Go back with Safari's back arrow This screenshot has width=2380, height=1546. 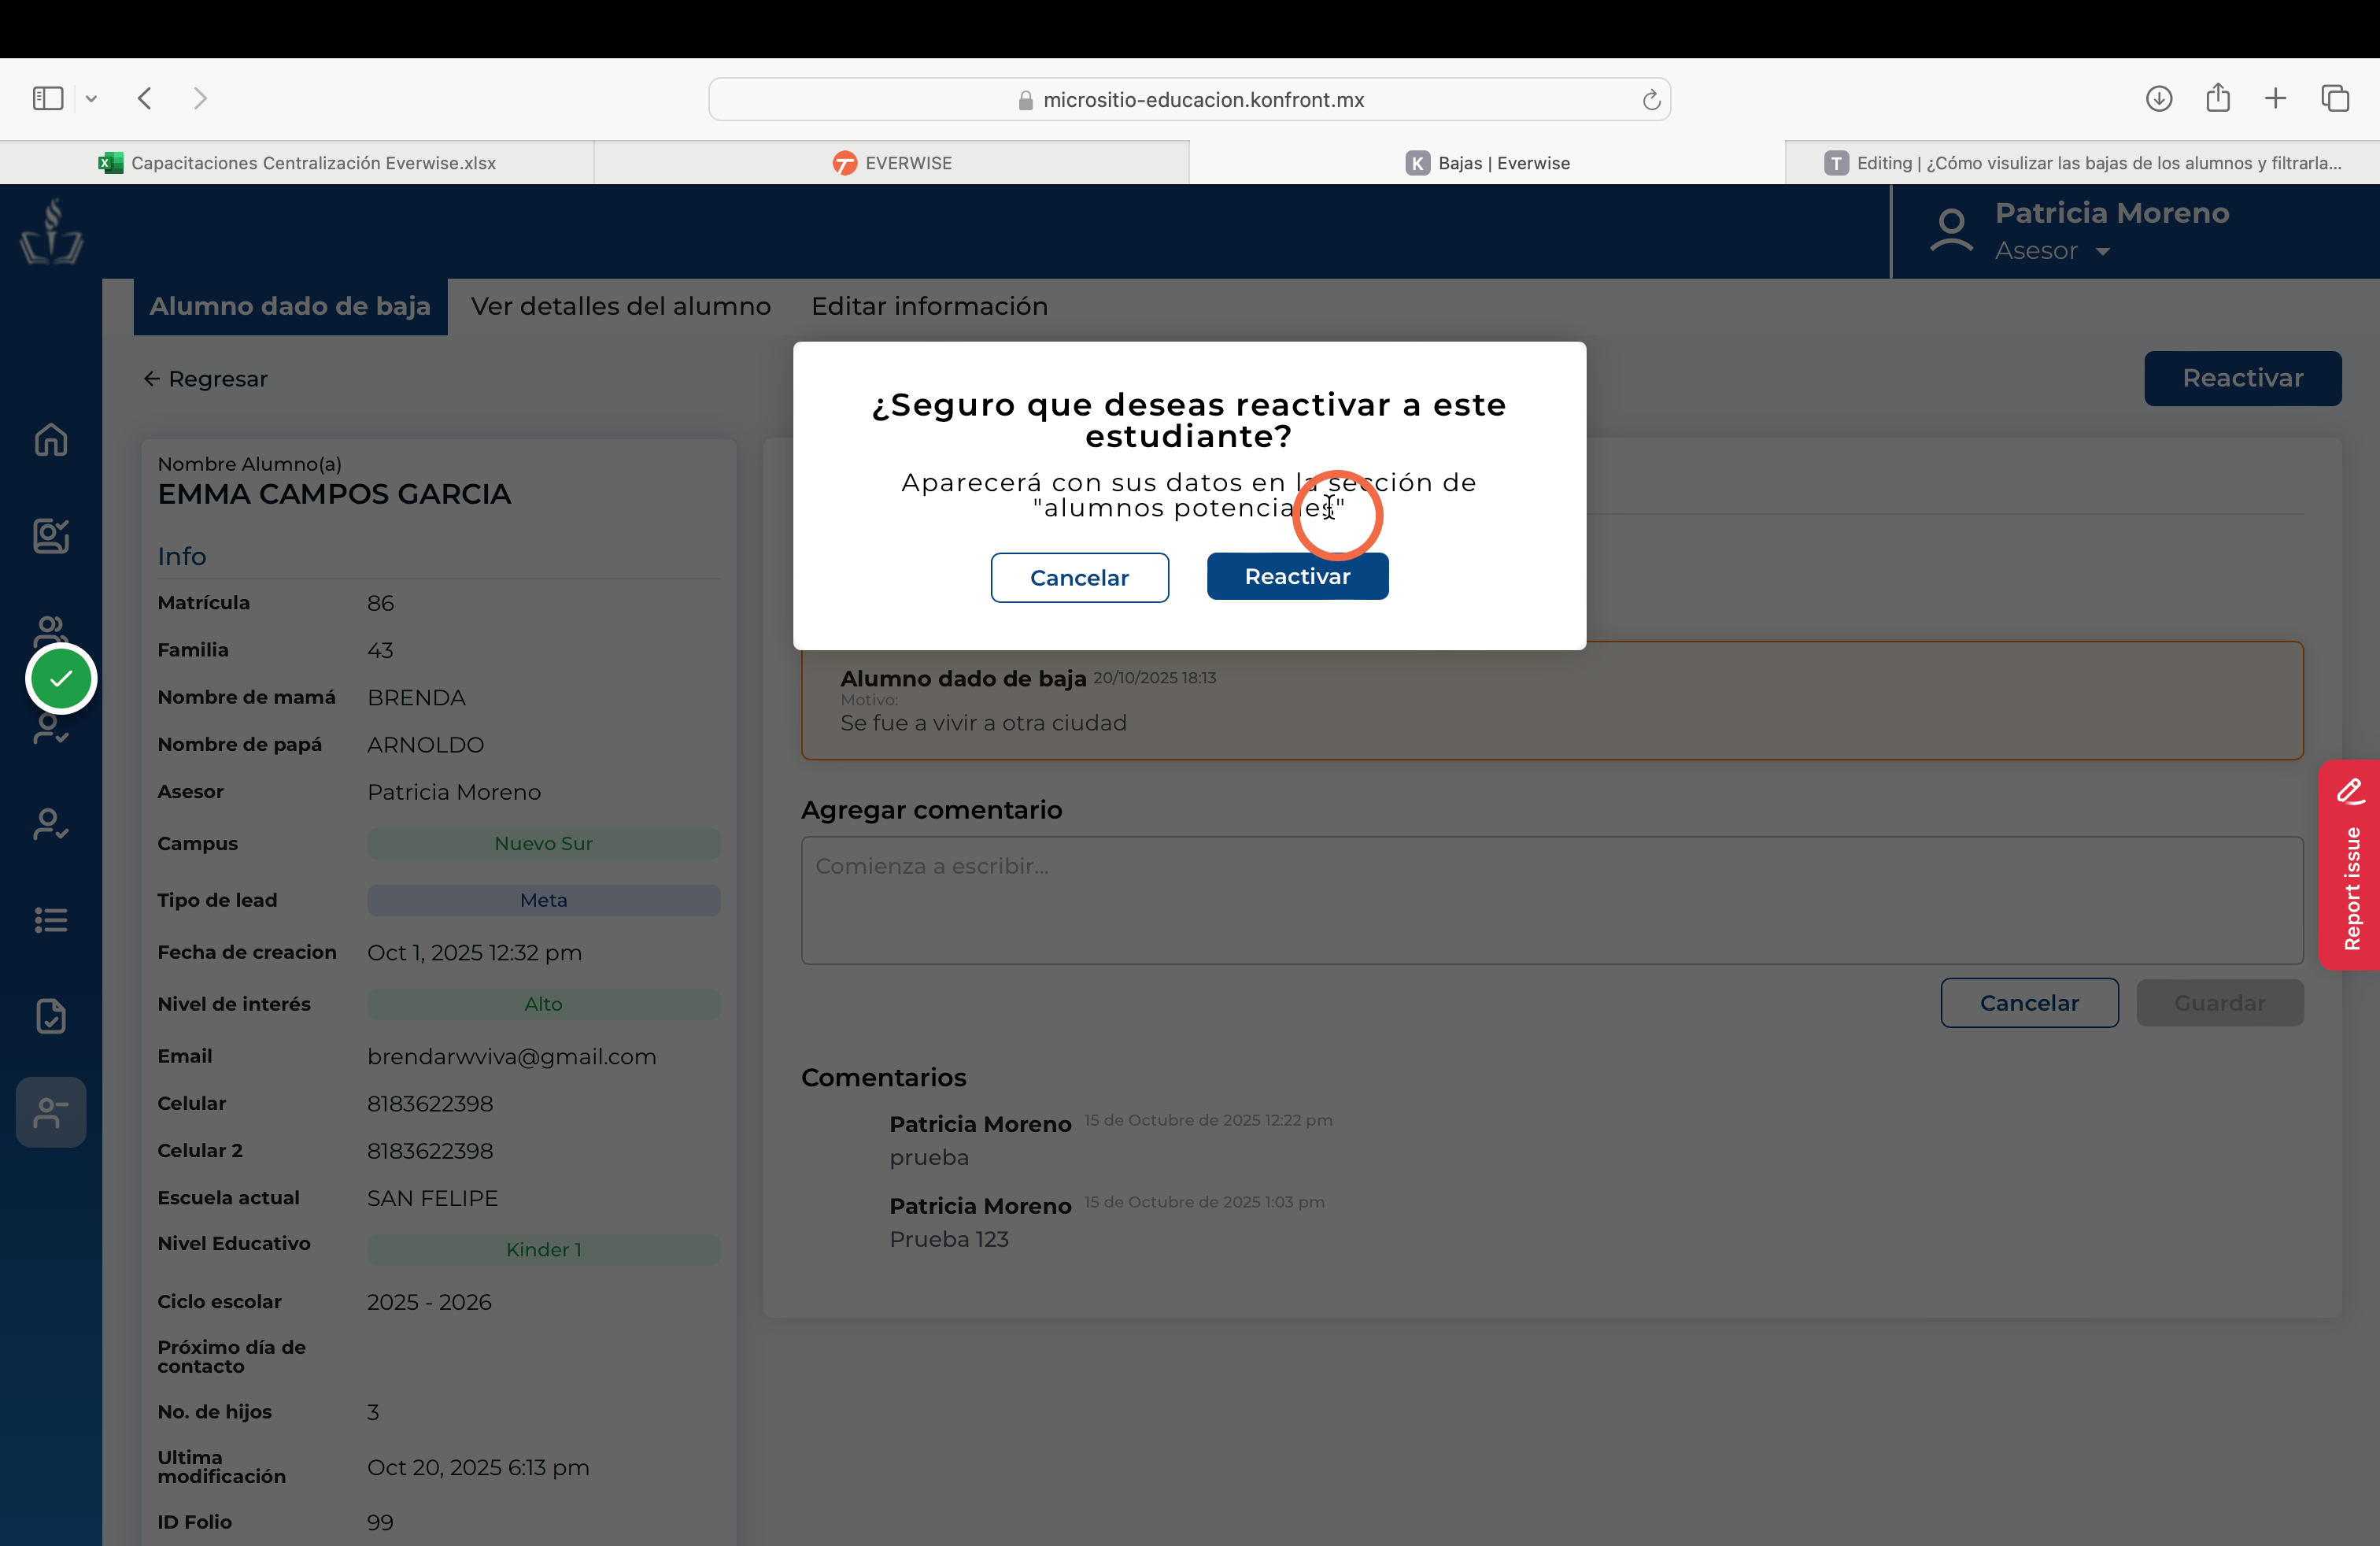pos(145,98)
